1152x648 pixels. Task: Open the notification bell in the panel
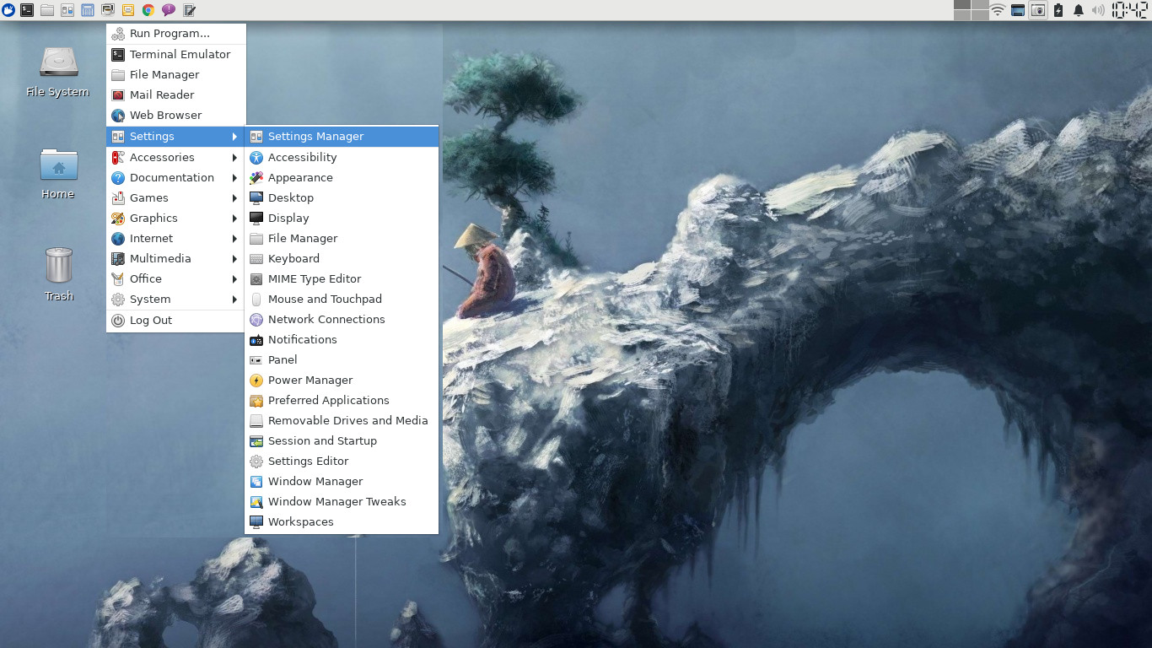point(1079,10)
